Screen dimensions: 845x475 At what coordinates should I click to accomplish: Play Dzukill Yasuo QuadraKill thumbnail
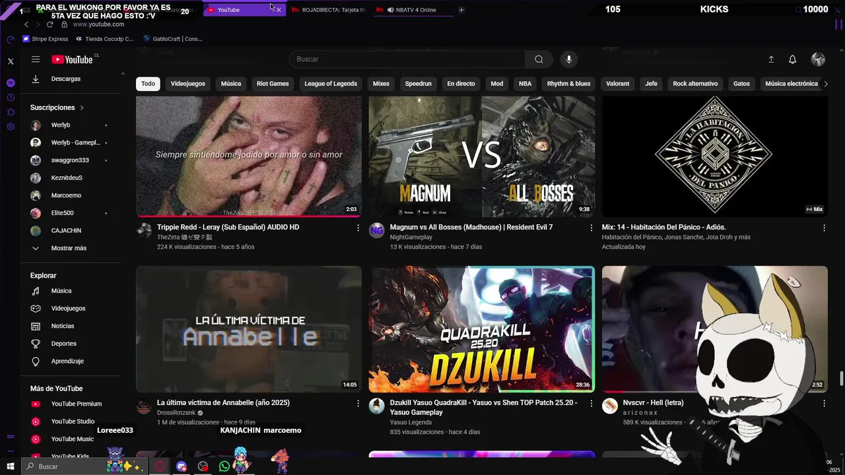(x=482, y=329)
